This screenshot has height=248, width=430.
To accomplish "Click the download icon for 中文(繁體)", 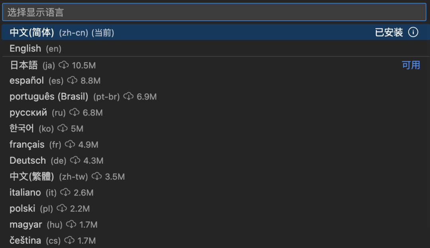I will click(97, 176).
